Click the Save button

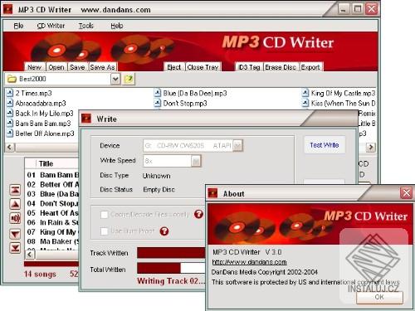click(x=77, y=67)
